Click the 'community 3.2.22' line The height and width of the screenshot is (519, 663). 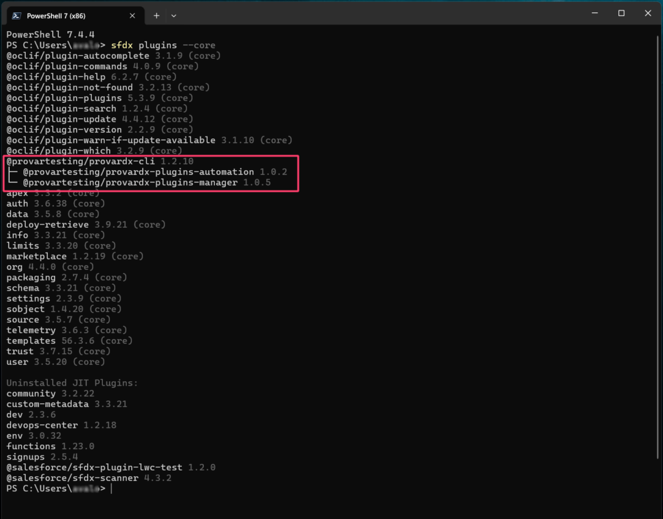[51, 394]
